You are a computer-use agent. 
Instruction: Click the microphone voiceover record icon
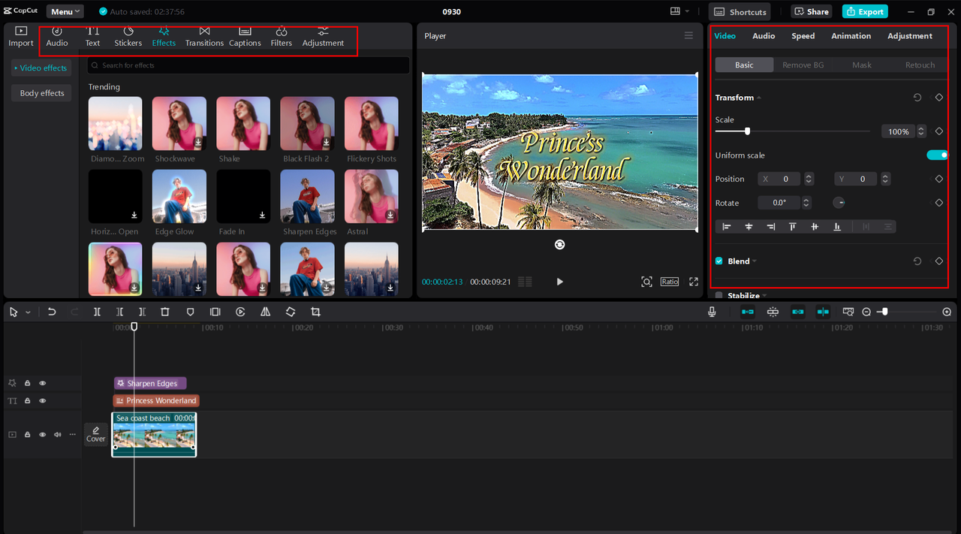pos(712,312)
